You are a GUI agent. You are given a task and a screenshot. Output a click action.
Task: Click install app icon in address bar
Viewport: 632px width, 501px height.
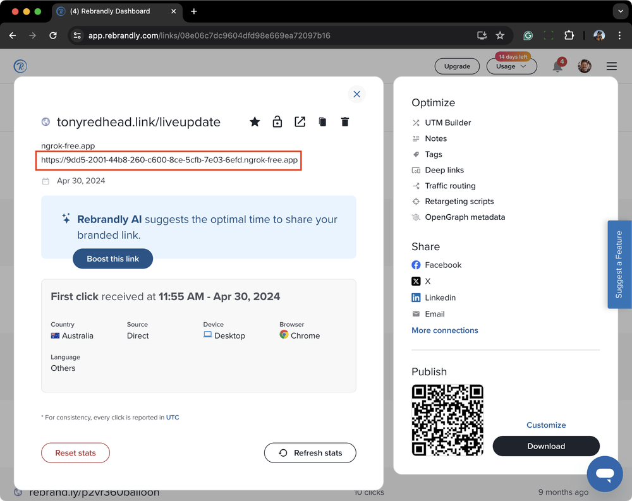482,35
